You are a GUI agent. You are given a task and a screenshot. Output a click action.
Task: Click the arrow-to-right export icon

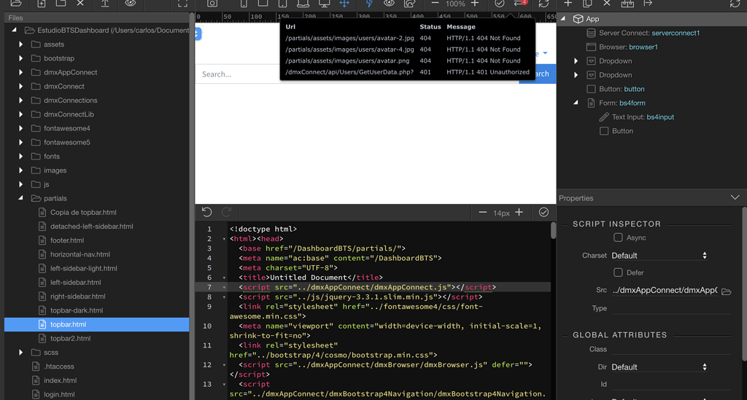click(x=648, y=3)
